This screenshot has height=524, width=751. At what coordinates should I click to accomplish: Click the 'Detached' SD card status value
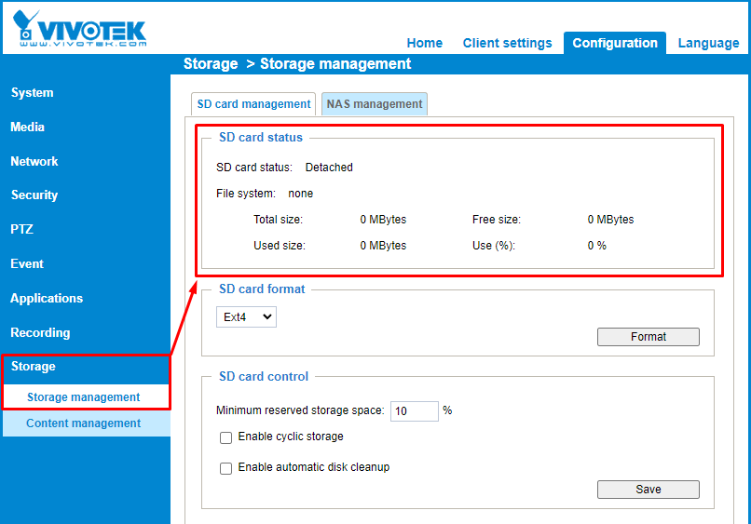329,168
